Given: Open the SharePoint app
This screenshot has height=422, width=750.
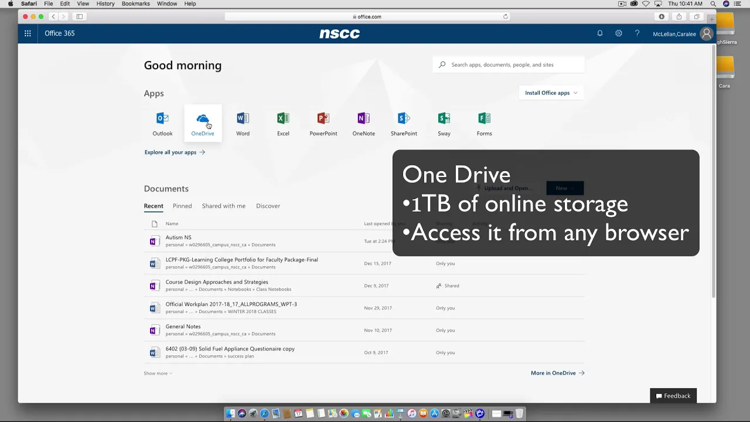Looking at the screenshot, I should click(x=404, y=124).
